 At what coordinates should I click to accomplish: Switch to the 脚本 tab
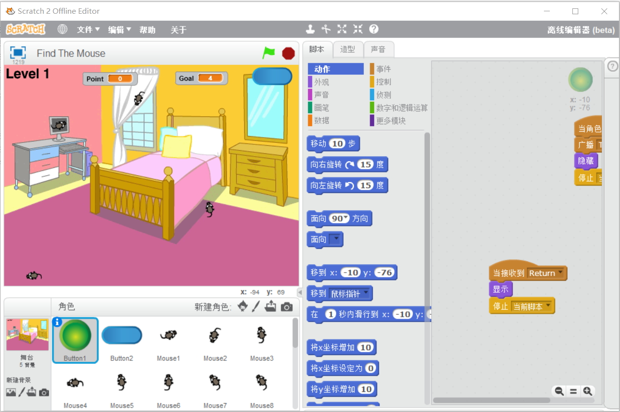tap(317, 49)
